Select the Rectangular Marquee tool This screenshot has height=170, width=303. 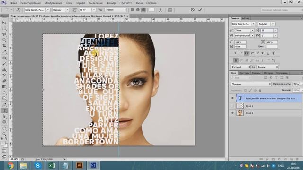click(x=4, y=28)
